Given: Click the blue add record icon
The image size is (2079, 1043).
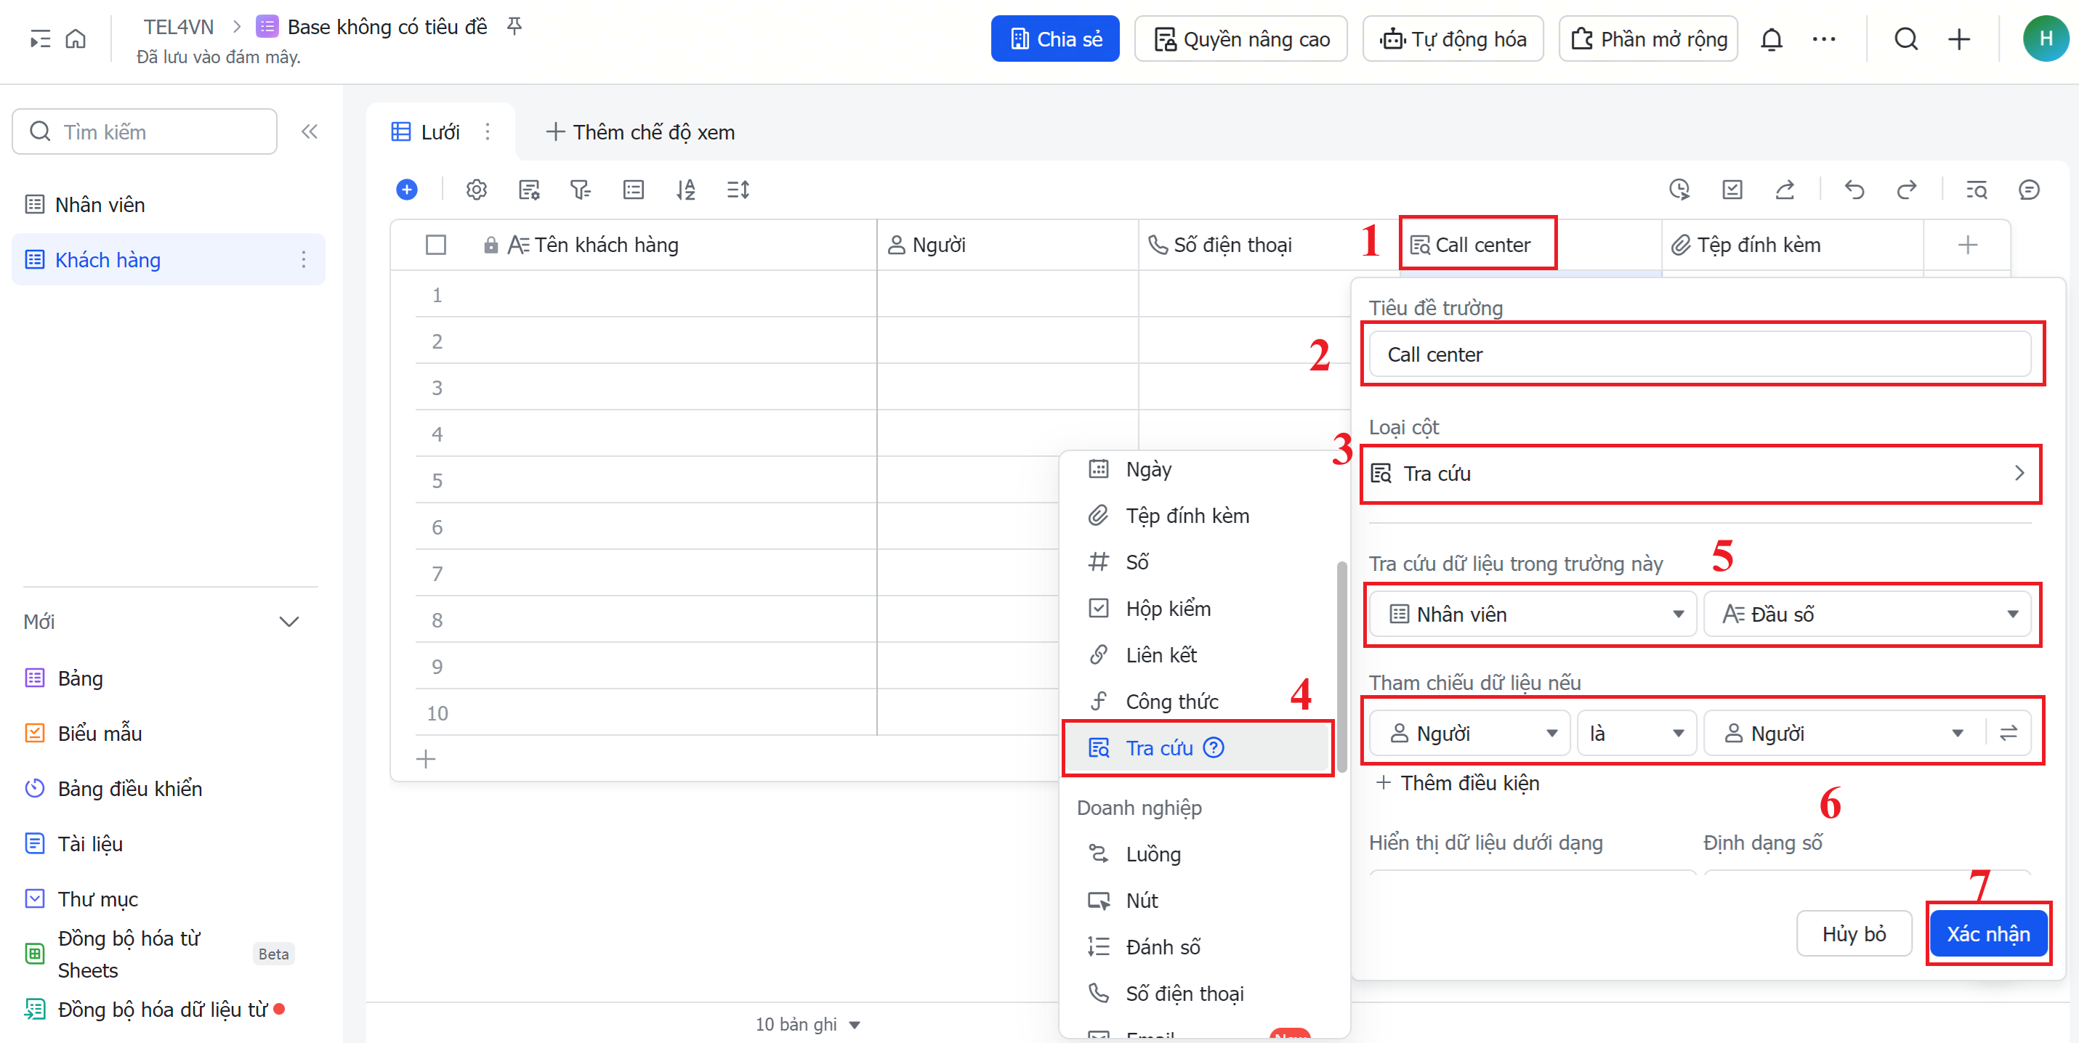Looking at the screenshot, I should 407,190.
